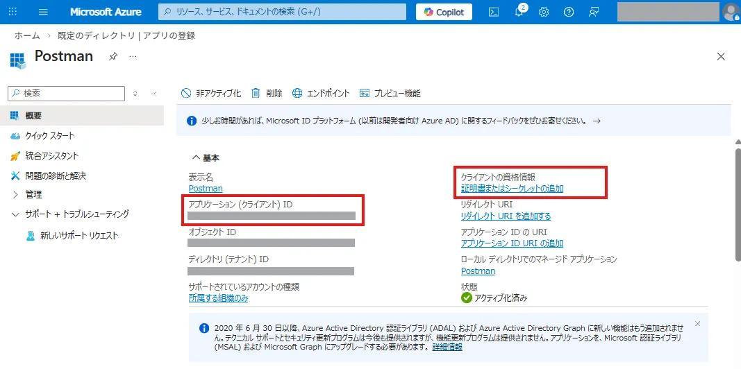Viewport: 741px width, 369px height.
Task: Follow the feedback banner arrow
Action: 597,121
